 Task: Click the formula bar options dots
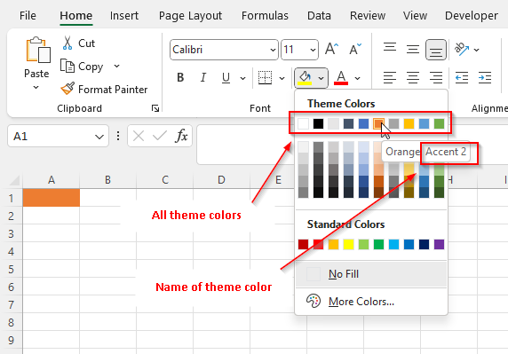click(x=118, y=136)
